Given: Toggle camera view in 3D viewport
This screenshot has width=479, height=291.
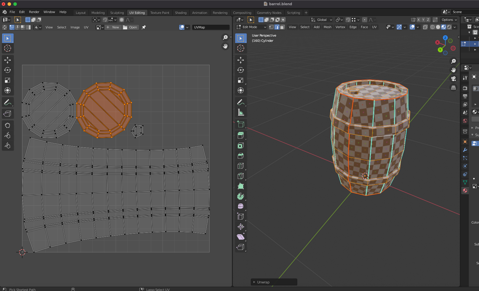Looking at the screenshot, I should 453,79.
